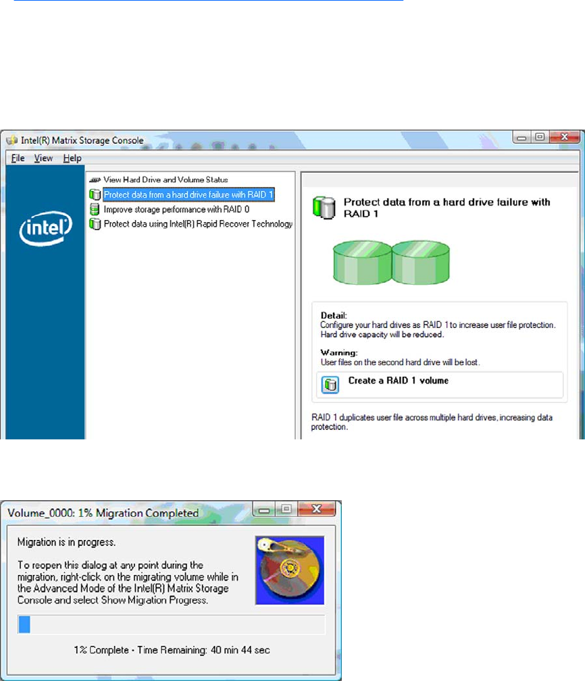This screenshot has width=585, height=681.
Task: Click the Create a RAID 1 volume button
Action: (x=440, y=384)
